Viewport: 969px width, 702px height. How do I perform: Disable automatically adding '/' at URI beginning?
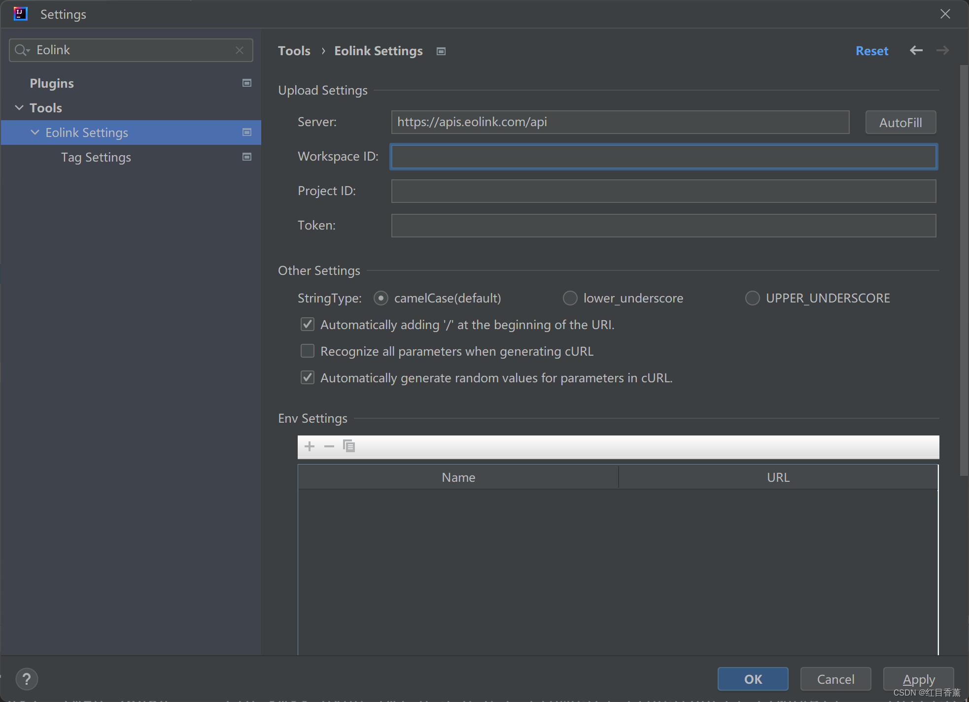pyautogui.click(x=307, y=324)
